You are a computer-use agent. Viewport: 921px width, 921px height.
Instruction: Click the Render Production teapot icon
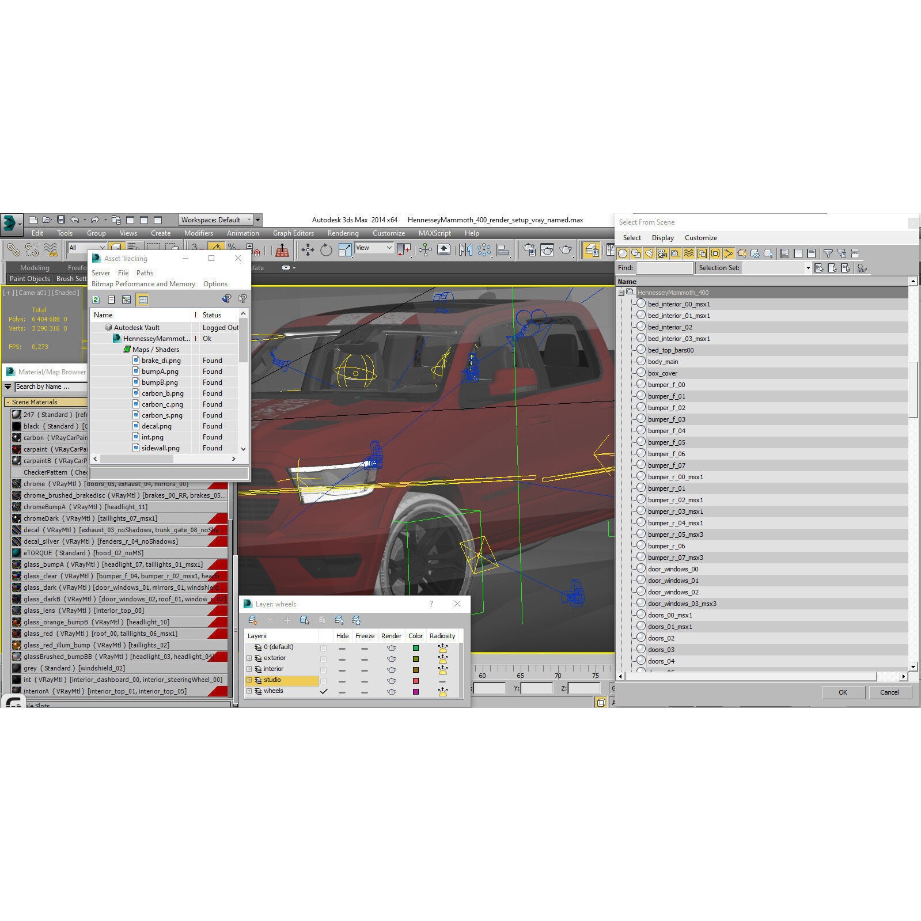pos(566,249)
